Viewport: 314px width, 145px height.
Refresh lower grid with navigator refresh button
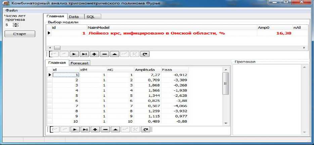pyautogui.click(x=145, y=130)
